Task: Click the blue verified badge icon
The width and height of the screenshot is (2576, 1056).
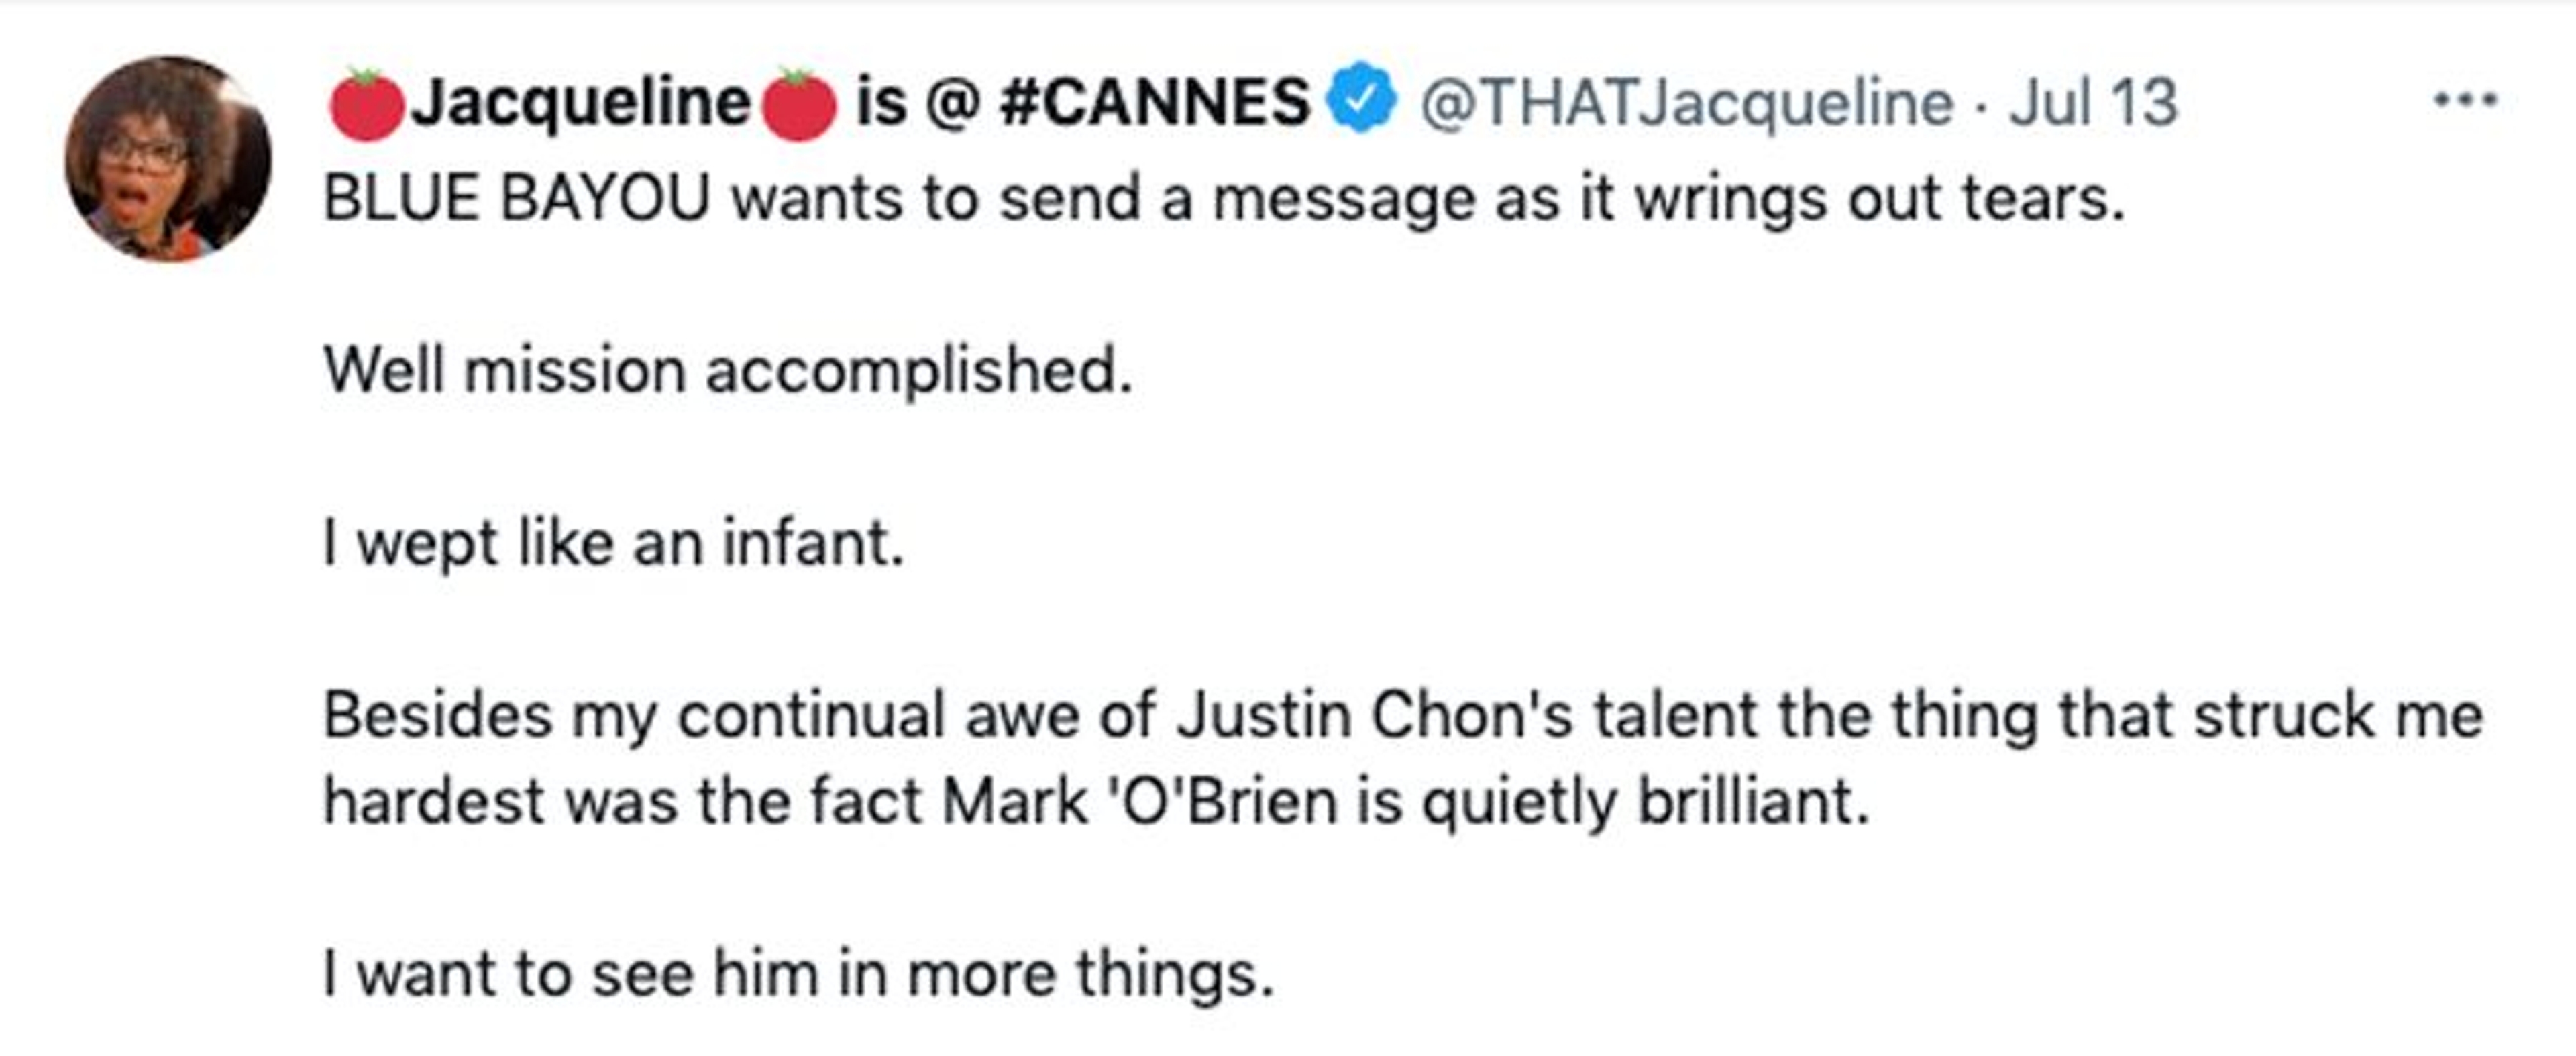Action: [1361, 98]
